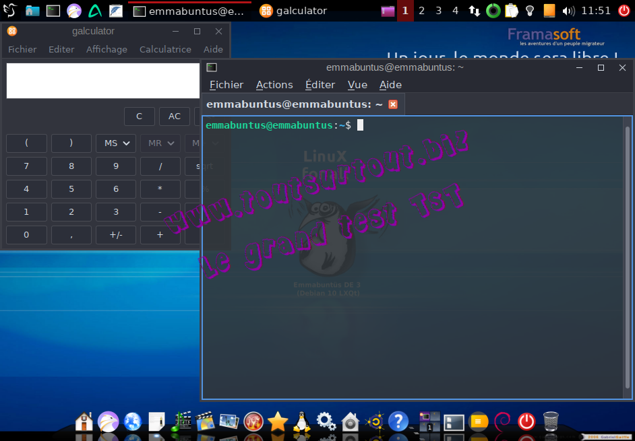Close the emmabuntus terminal tab
The height and width of the screenshot is (441, 635).
[x=393, y=104]
